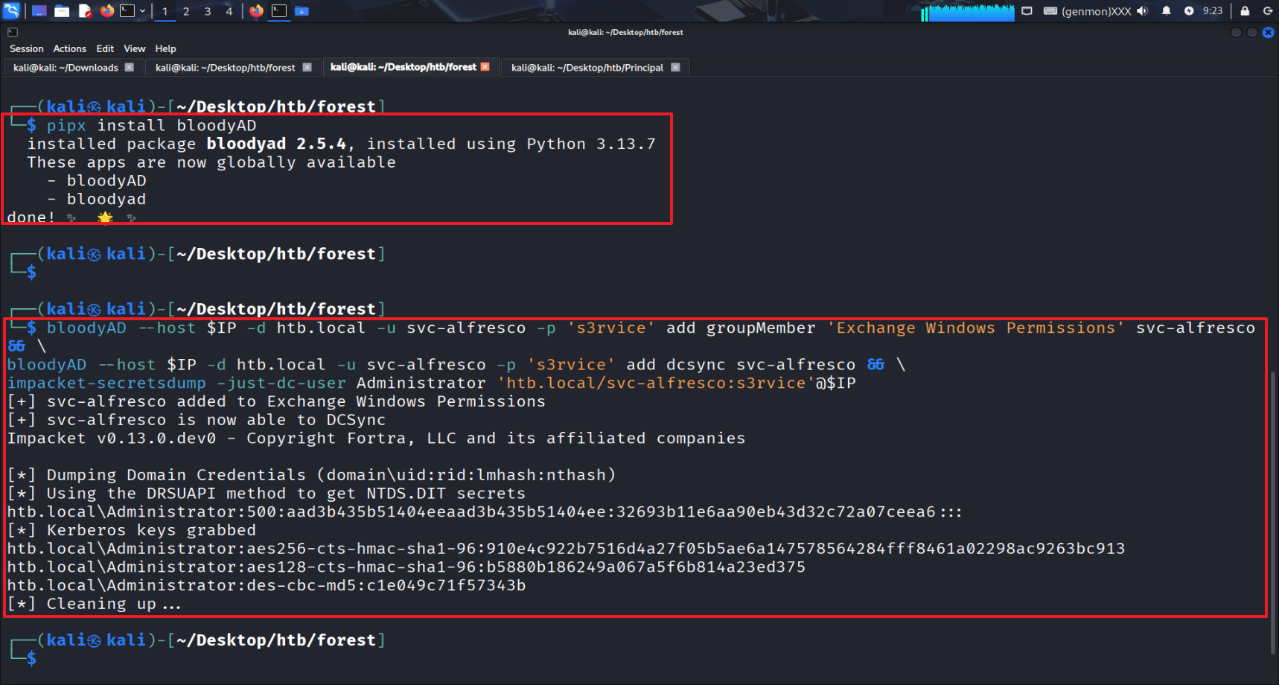This screenshot has width=1279, height=685.
Task: Expand the terminal launcher dropdown arrow
Action: click(142, 11)
